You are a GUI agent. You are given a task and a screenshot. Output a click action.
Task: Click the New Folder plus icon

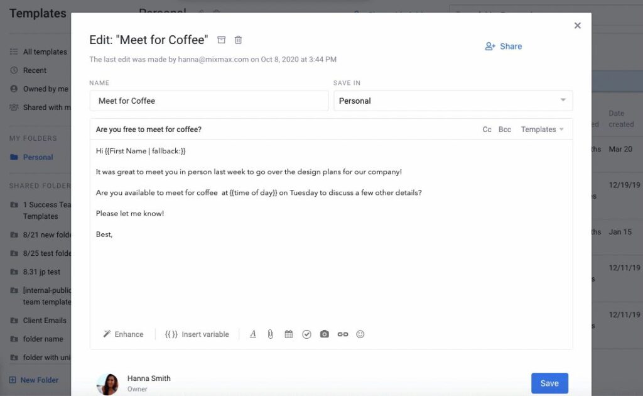point(13,380)
